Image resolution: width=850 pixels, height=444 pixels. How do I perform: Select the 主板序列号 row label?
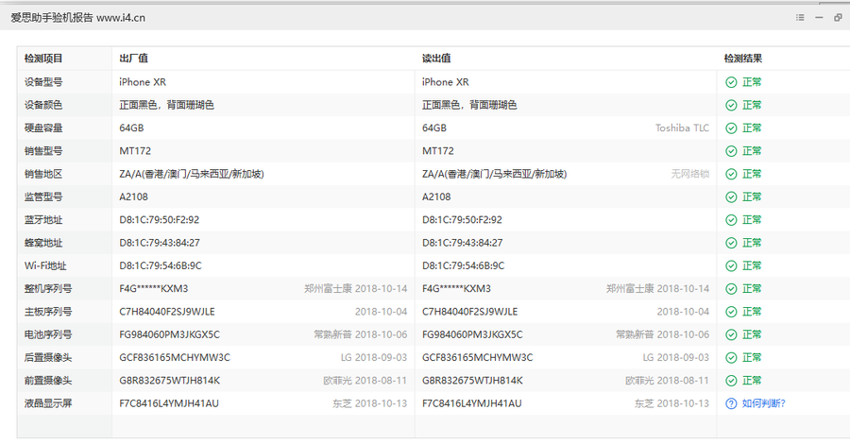click(x=48, y=312)
